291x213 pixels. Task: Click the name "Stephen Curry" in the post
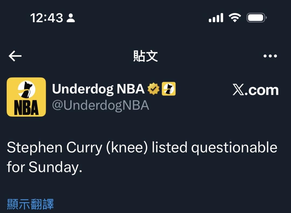pos(54,148)
